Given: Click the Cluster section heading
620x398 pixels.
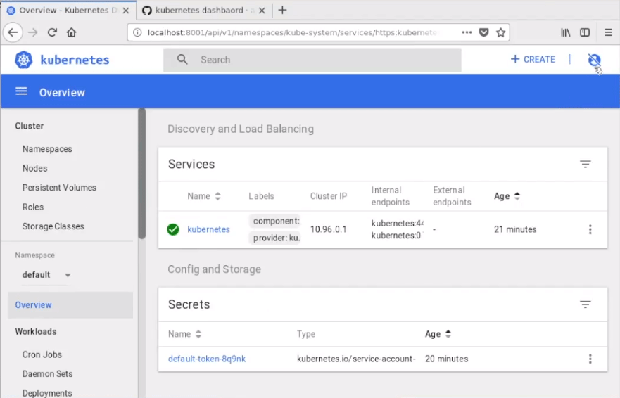Looking at the screenshot, I should 30,126.
